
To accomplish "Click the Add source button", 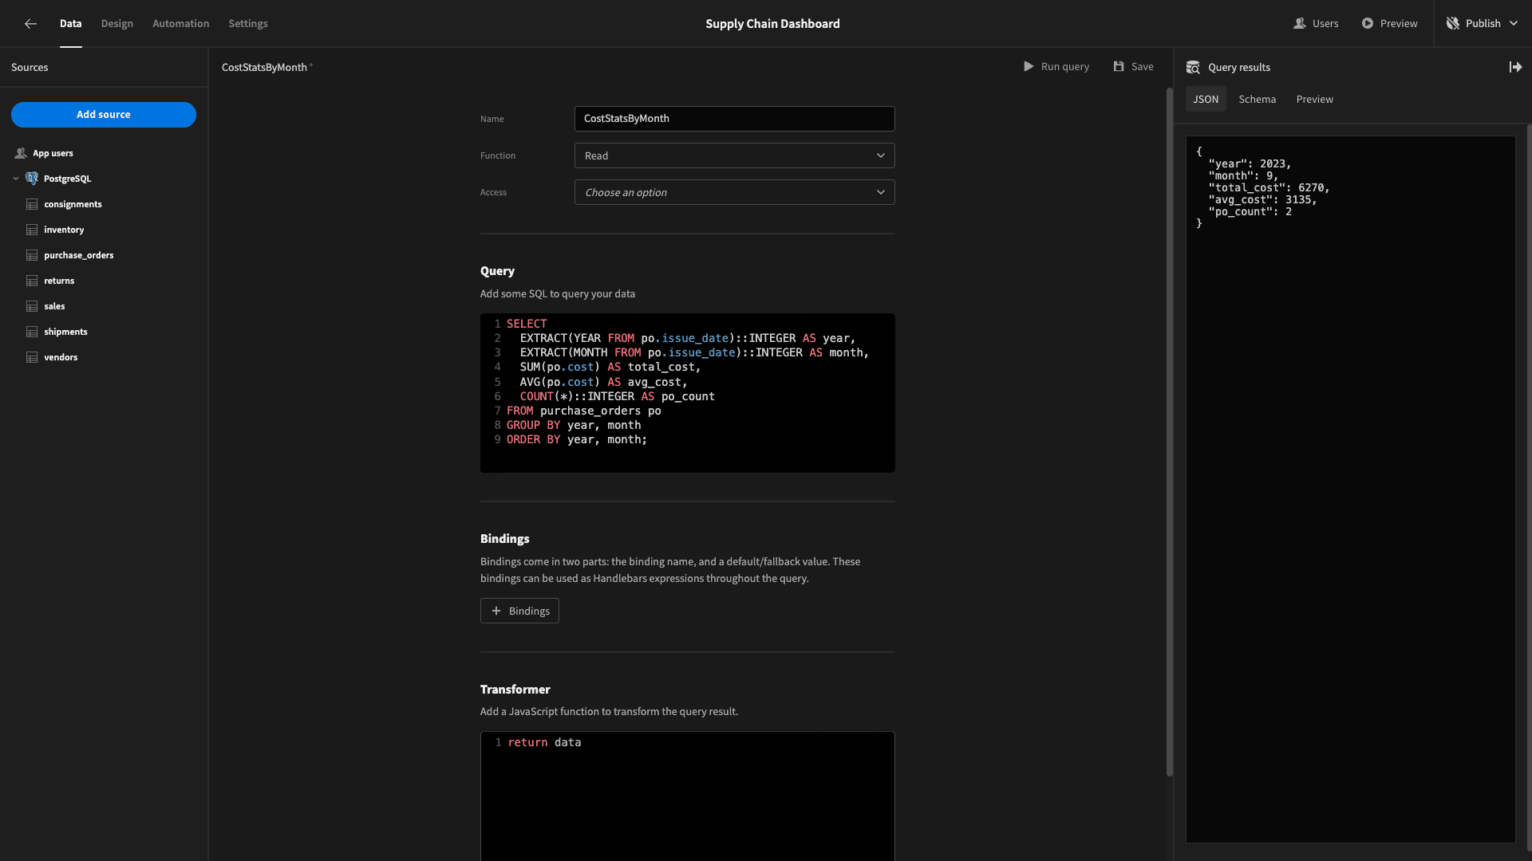I will [x=104, y=115].
